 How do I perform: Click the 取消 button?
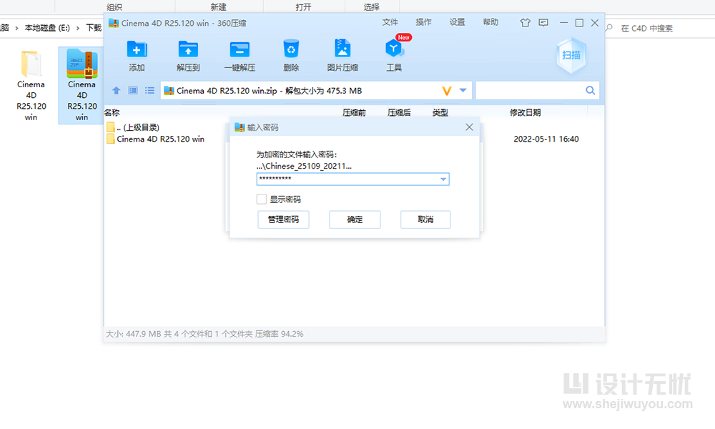[x=425, y=220]
